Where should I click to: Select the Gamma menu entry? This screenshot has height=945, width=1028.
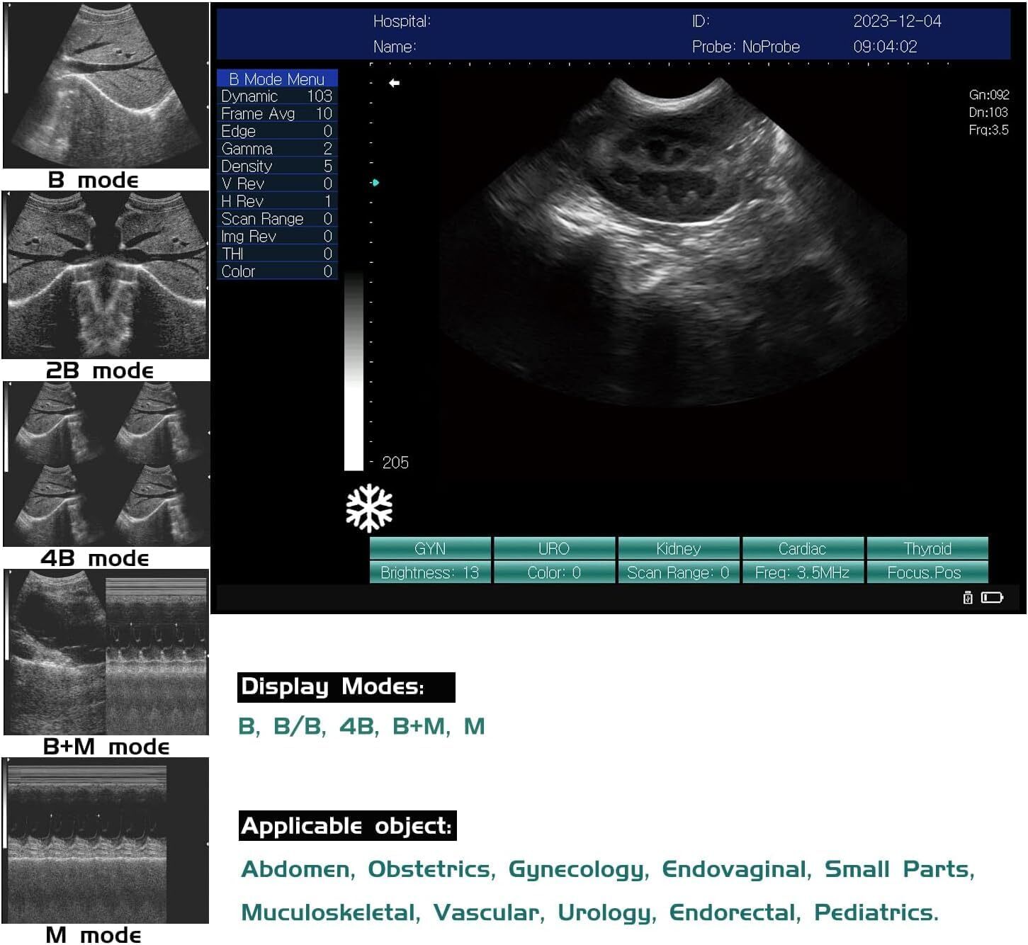click(276, 149)
